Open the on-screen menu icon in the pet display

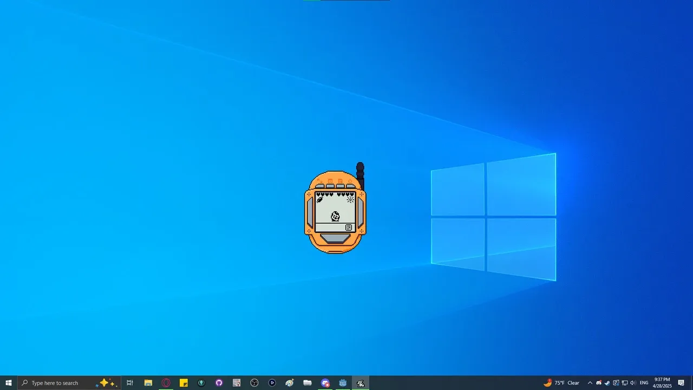coord(349,227)
